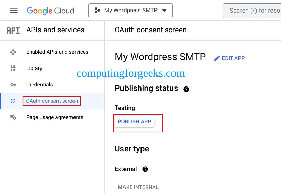The image size is (281, 193).
Task: Click the Credentials key icon
Action: (13, 85)
